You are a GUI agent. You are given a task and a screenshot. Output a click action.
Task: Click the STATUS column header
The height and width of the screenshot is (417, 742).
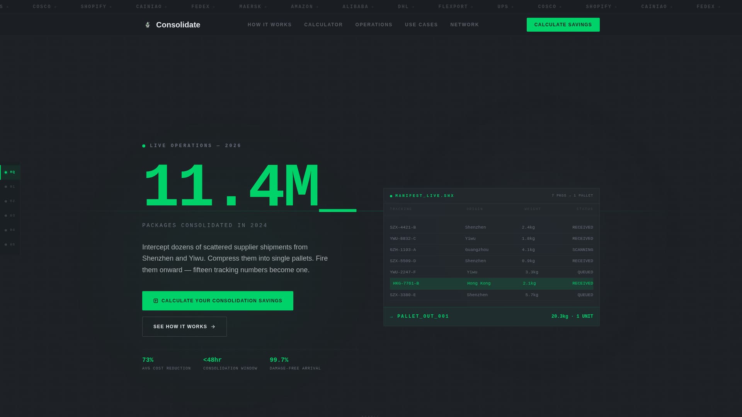pyautogui.click(x=585, y=209)
